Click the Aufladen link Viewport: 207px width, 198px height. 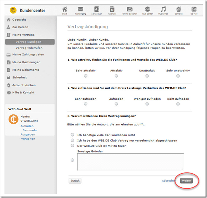[27, 126]
